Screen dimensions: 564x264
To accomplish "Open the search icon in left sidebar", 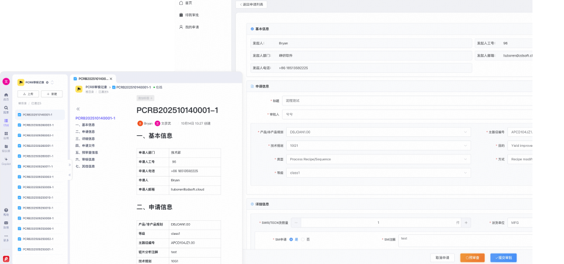I will point(6,108).
